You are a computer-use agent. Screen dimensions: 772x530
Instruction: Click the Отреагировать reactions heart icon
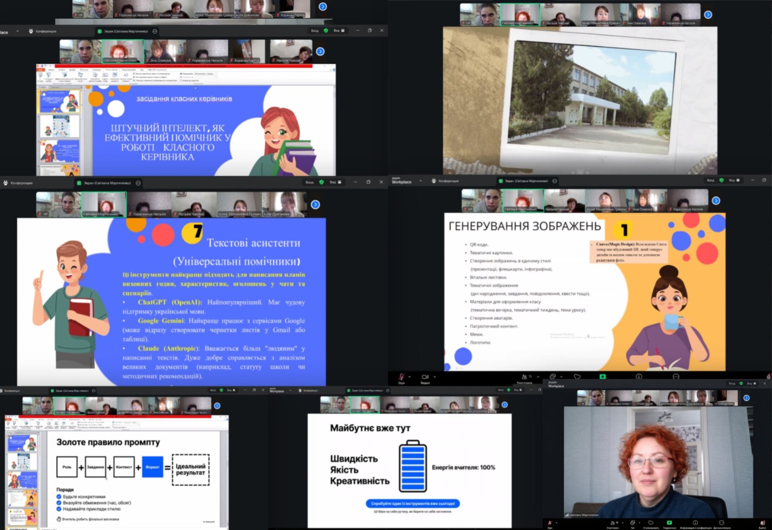point(650,523)
